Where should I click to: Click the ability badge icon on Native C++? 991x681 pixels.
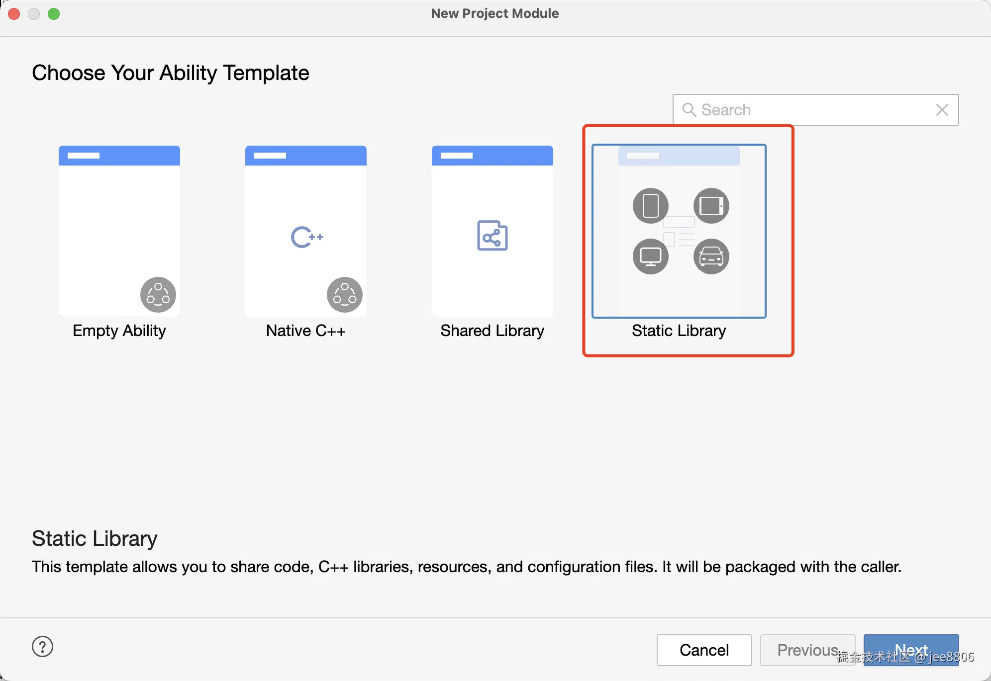[345, 295]
